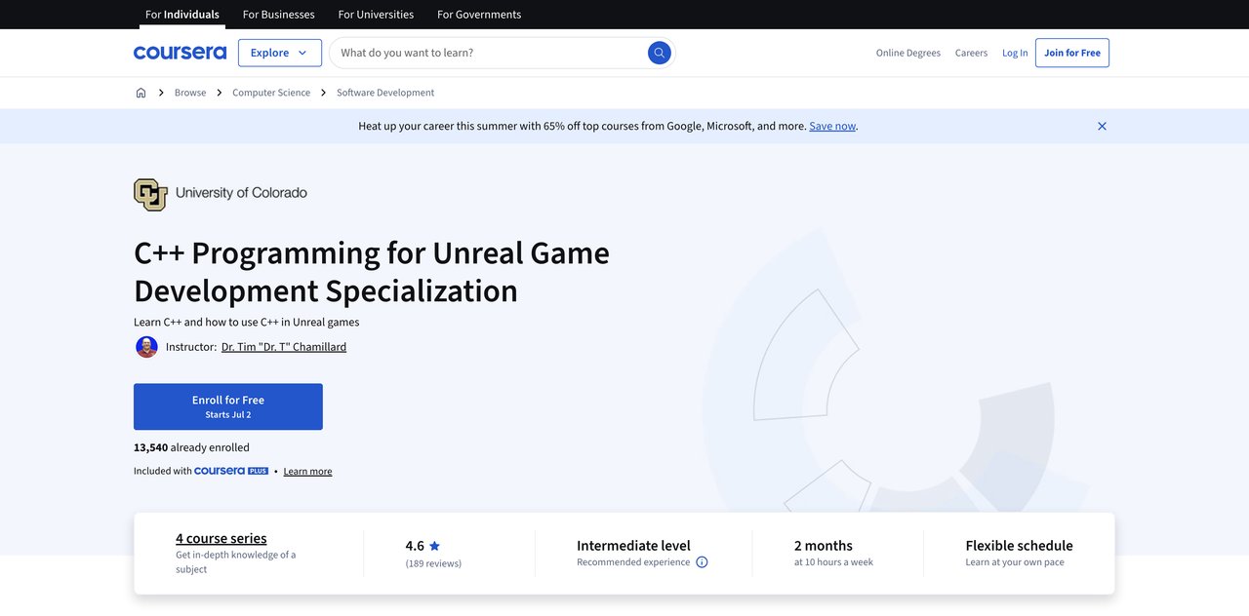1249x616 pixels.
Task: Click the 'Intermediate level' text
Action: (x=633, y=546)
